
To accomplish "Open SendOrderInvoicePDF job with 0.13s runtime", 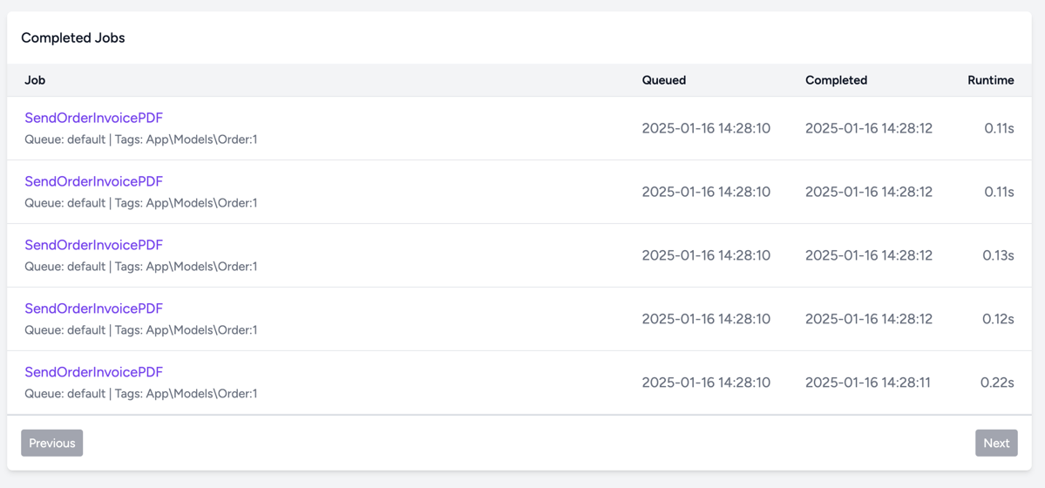I will pos(94,245).
